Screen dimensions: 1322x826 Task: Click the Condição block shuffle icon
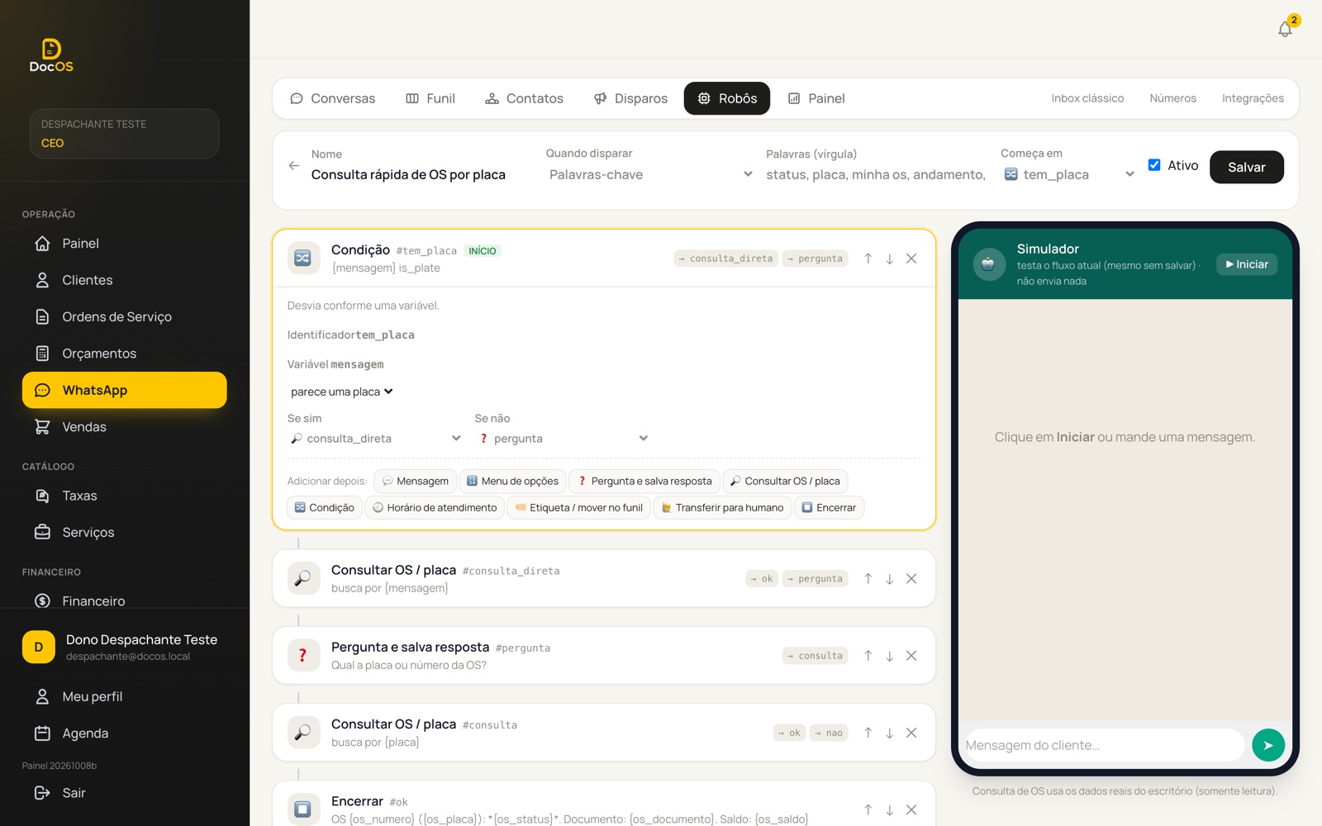(303, 259)
